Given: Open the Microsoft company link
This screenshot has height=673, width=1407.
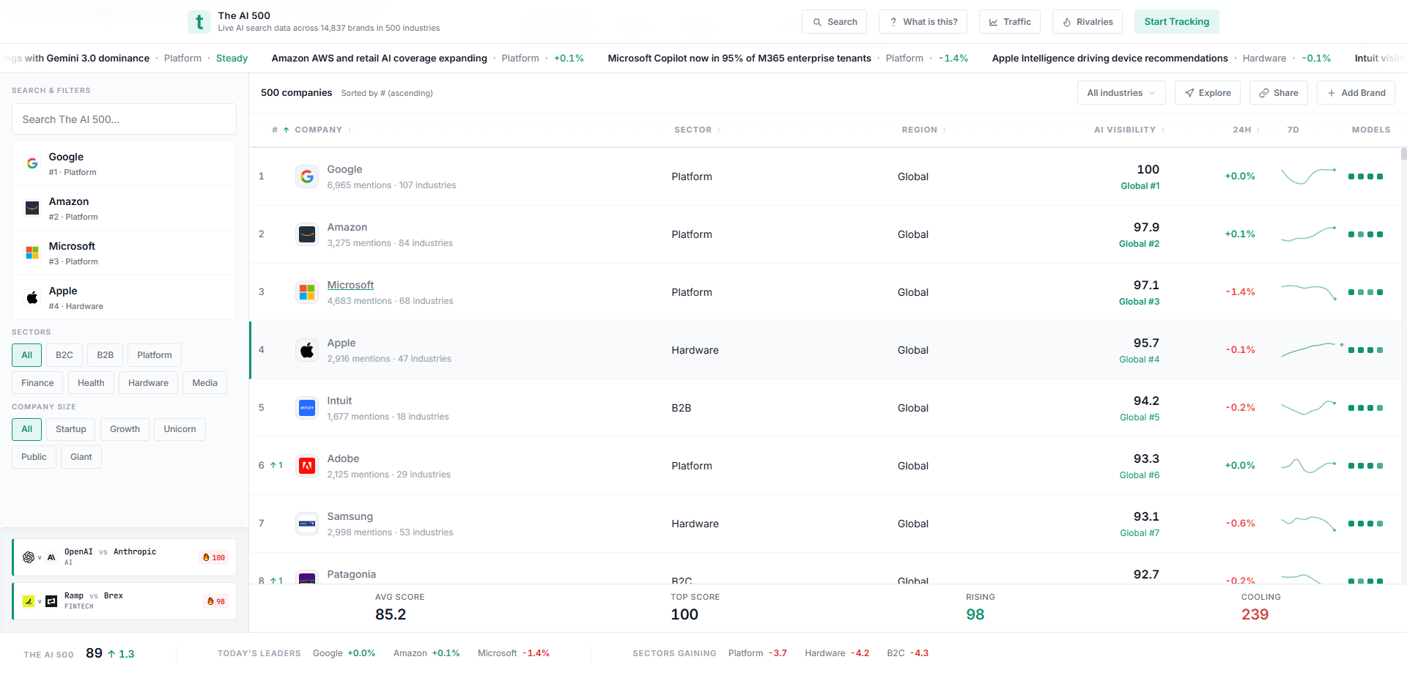Looking at the screenshot, I should (x=350, y=285).
